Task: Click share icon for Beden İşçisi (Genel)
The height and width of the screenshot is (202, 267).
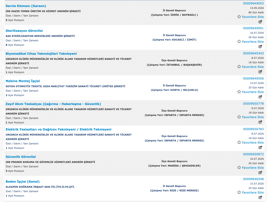Action: [x=260, y=197]
